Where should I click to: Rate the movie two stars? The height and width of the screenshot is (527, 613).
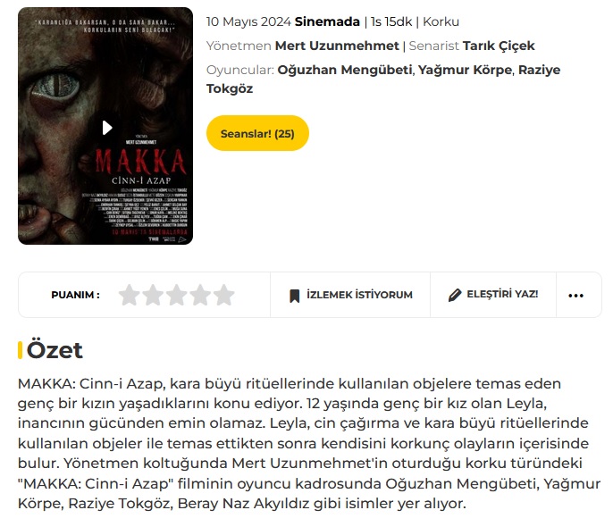click(x=153, y=295)
